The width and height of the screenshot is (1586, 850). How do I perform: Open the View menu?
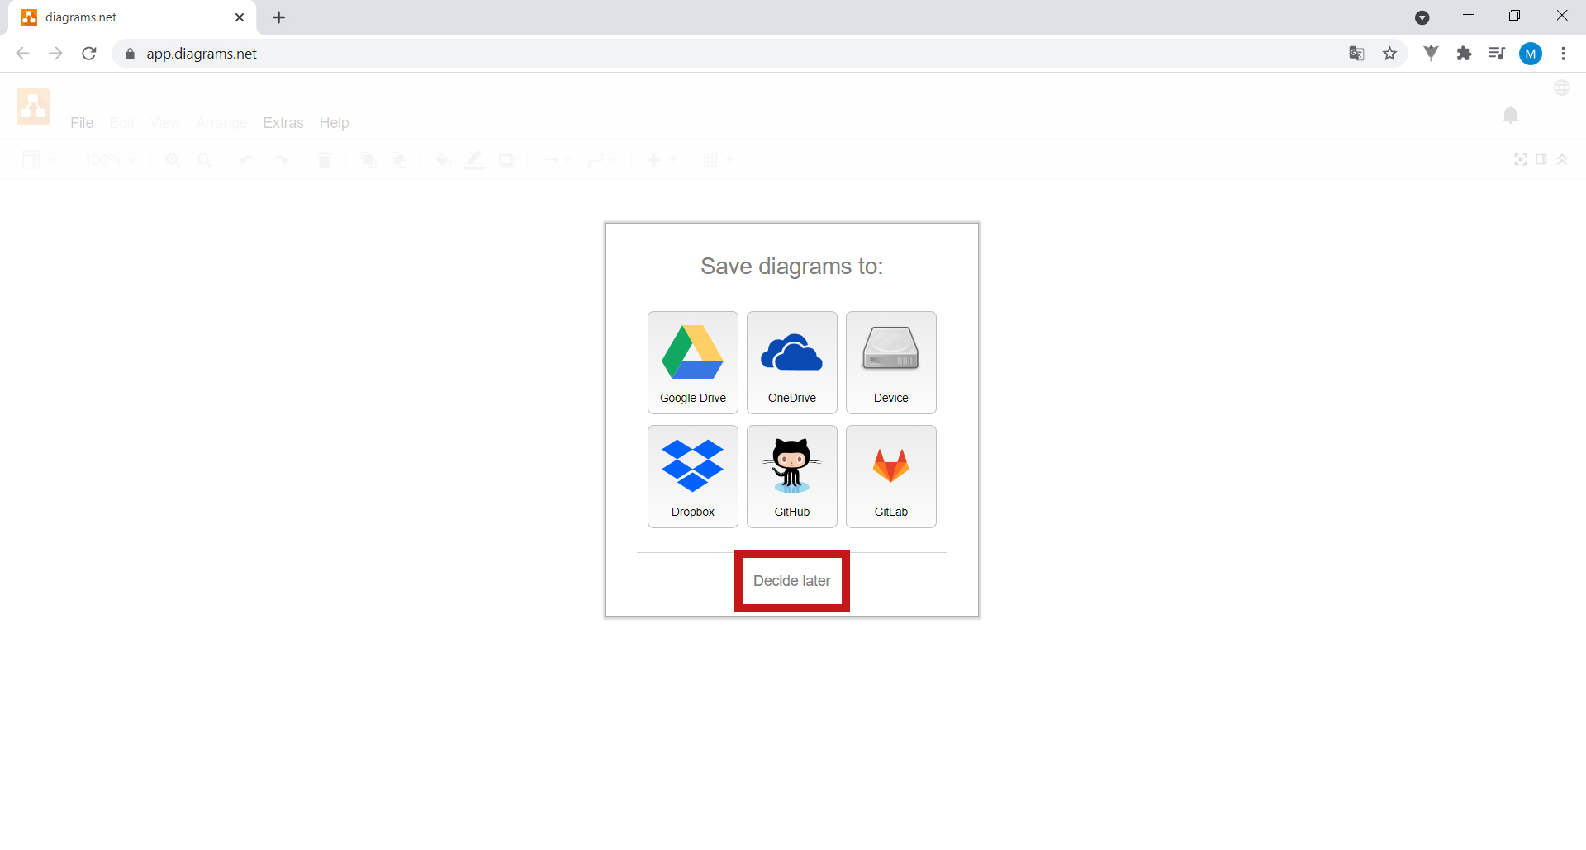[x=165, y=123]
